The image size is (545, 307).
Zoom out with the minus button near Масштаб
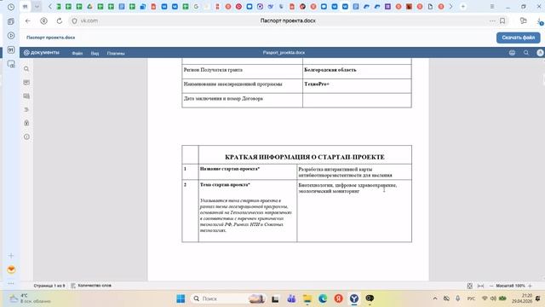(x=491, y=286)
